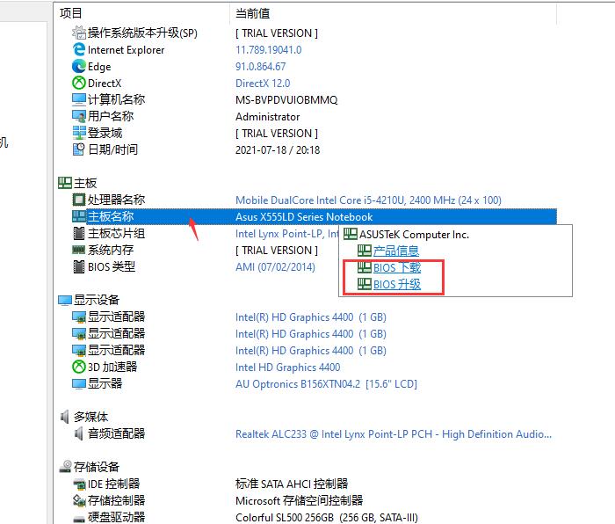Open the 产品信息 link
Viewport: 615px width, 524px height.
click(396, 251)
